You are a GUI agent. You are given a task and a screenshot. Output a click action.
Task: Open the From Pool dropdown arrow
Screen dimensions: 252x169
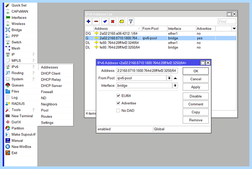(169, 78)
